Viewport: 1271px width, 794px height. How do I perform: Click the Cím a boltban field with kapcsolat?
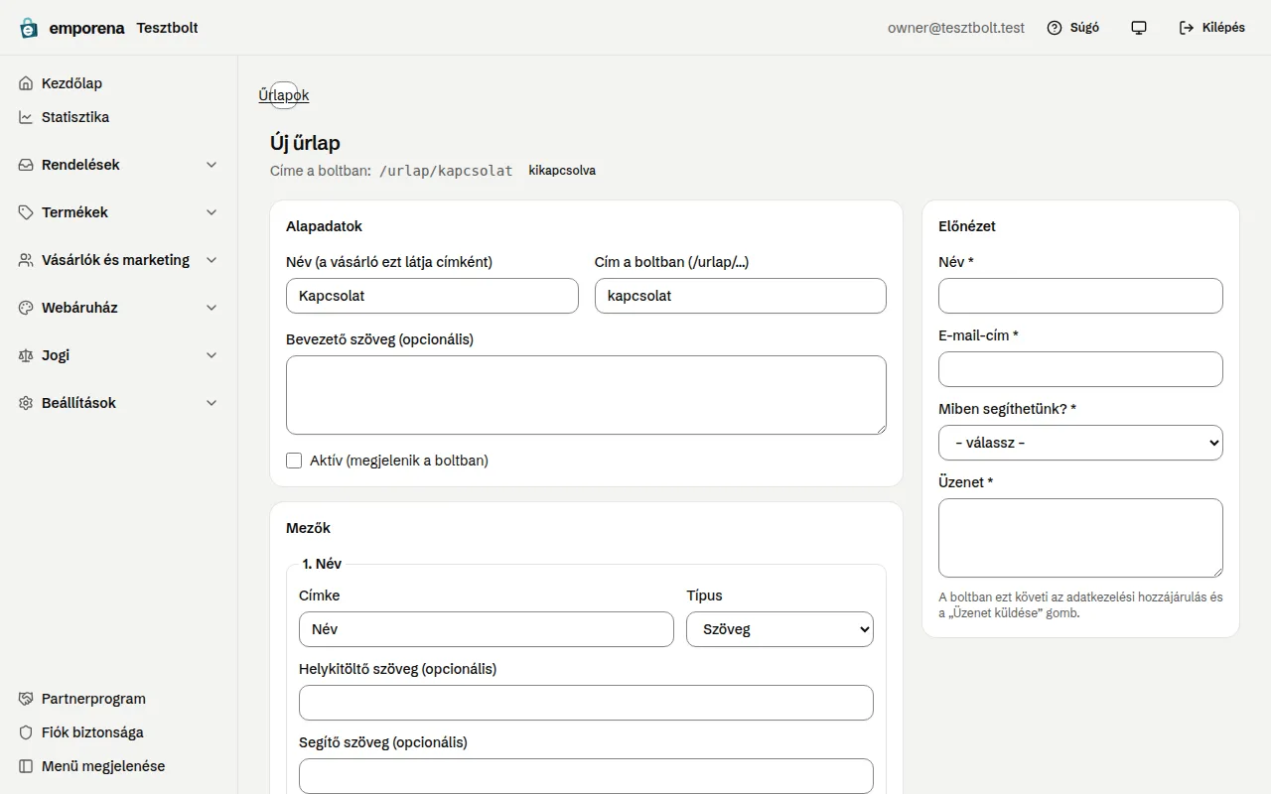tap(741, 296)
